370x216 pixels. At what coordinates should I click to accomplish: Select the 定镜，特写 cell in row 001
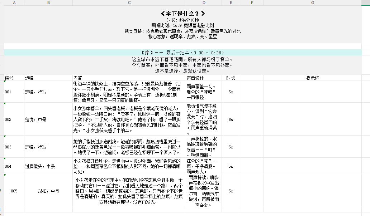point(48,92)
